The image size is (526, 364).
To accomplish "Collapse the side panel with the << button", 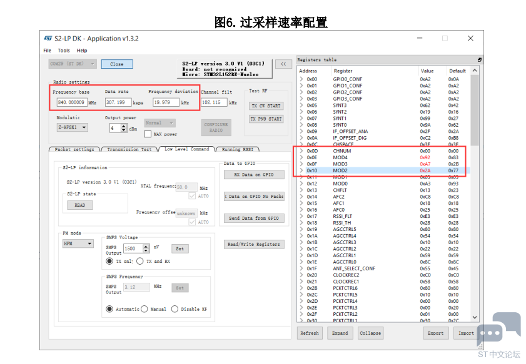I will (283, 64).
